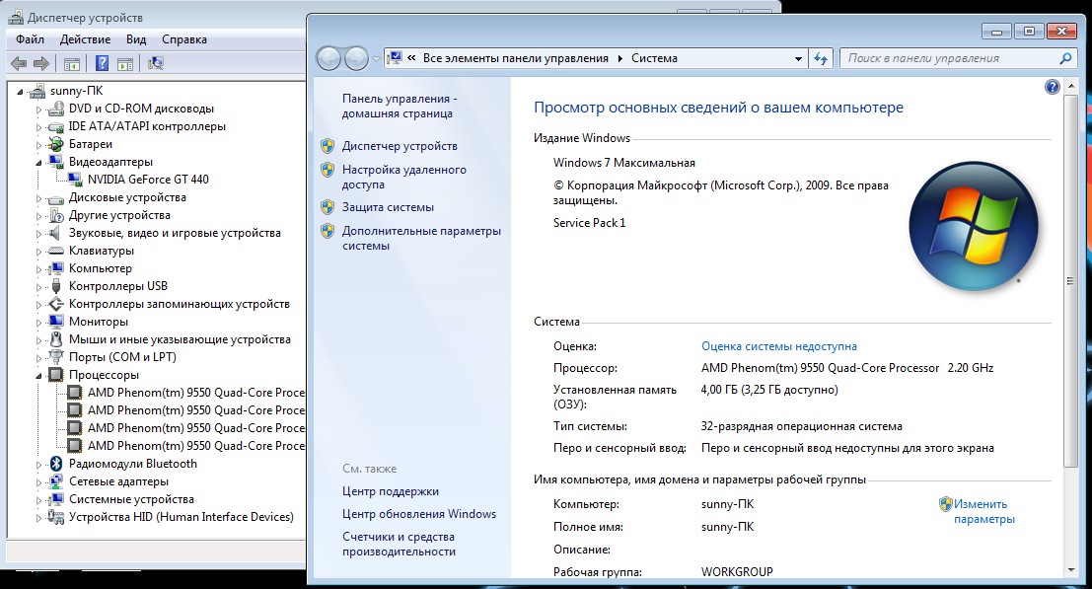
Task: Open Центр обновления Windows link
Action: 419,514
